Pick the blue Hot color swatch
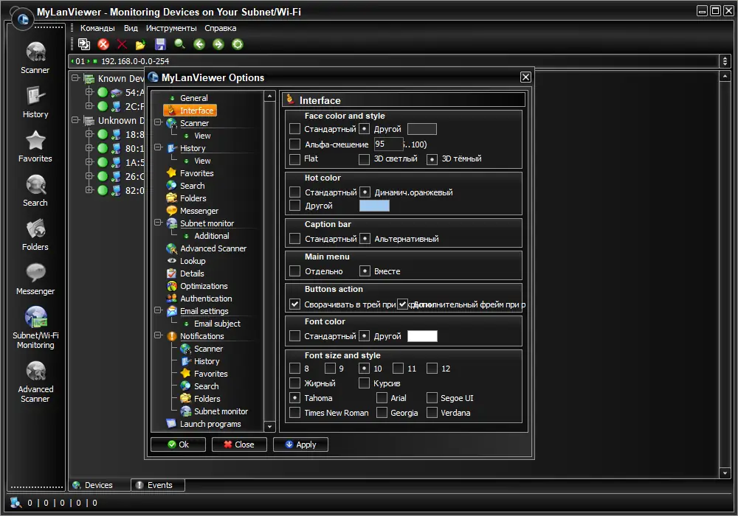The image size is (738, 516). click(374, 205)
